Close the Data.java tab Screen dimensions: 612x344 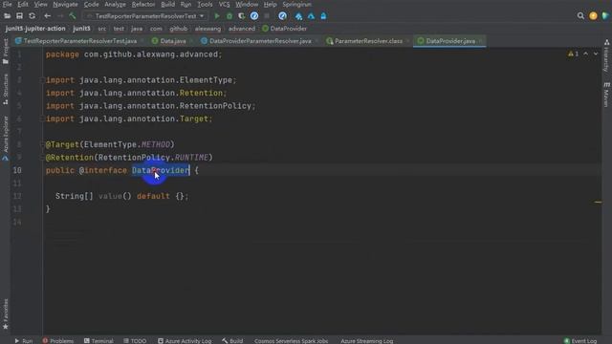(x=191, y=41)
